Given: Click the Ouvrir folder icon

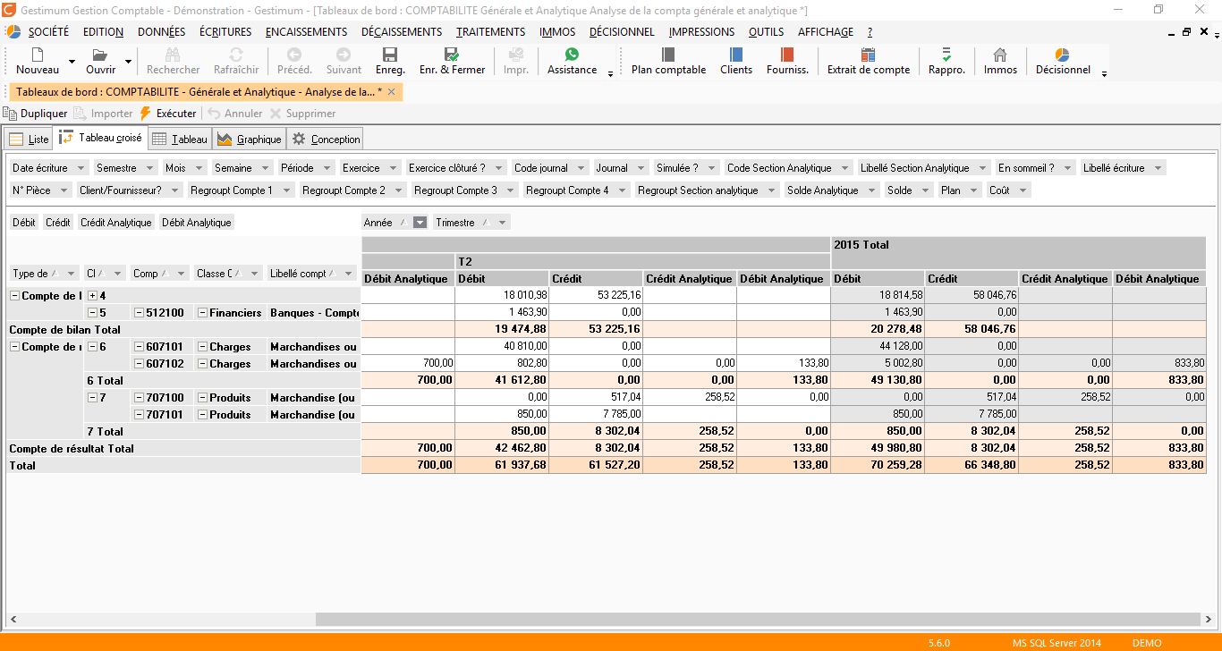Looking at the screenshot, I should (100, 55).
